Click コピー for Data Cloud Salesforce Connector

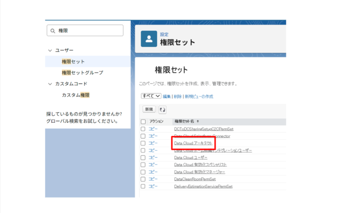click(x=153, y=136)
